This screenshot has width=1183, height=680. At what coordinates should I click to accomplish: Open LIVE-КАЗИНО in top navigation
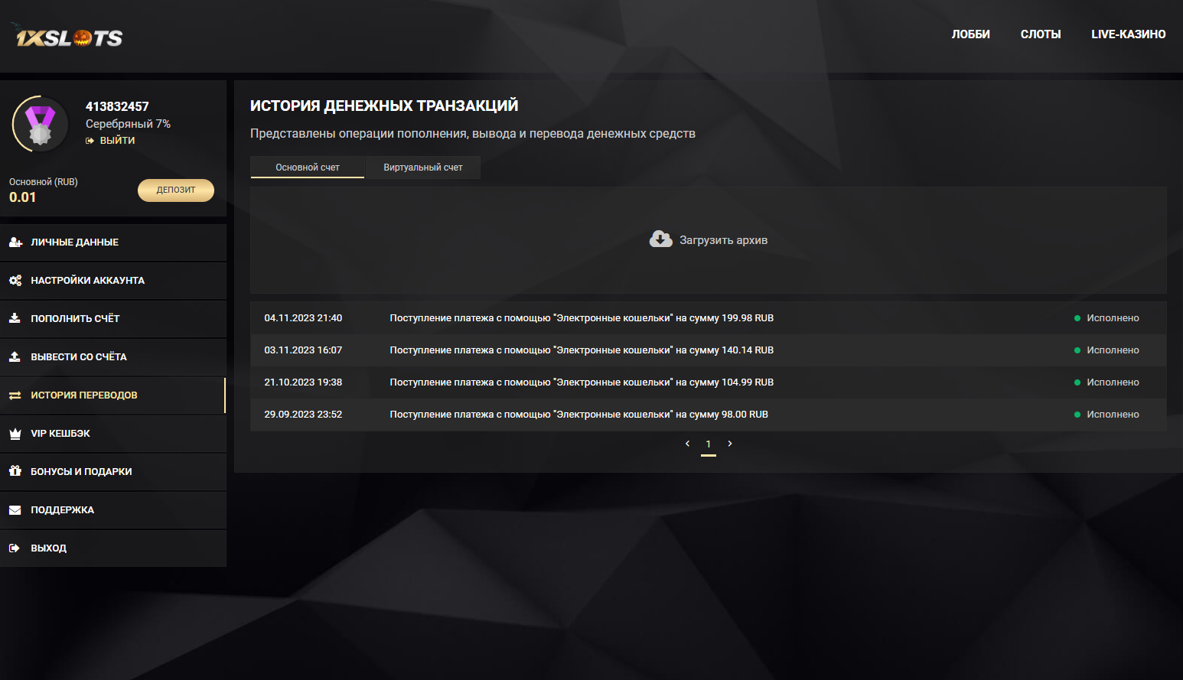click(x=1129, y=34)
